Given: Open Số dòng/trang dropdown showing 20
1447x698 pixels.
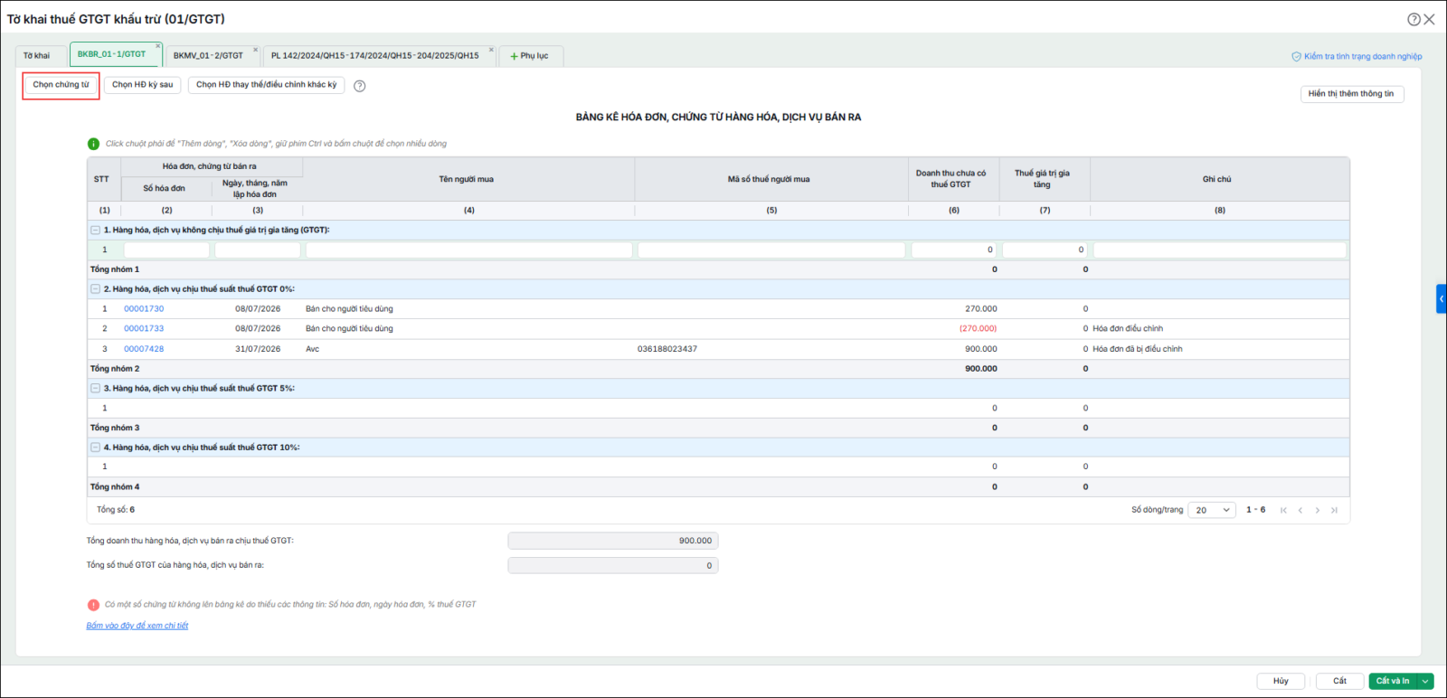Looking at the screenshot, I should click(1212, 510).
